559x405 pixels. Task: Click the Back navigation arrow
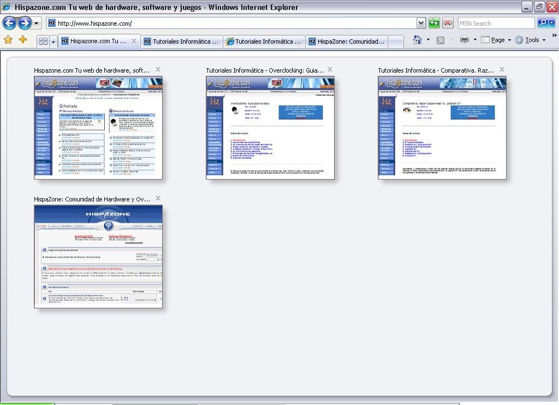click(x=9, y=23)
